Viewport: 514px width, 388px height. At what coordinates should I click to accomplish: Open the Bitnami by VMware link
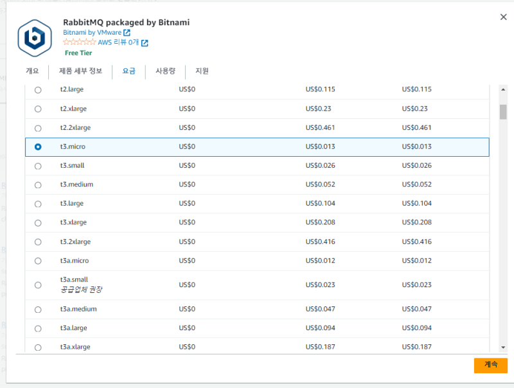(x=92, y=33)
